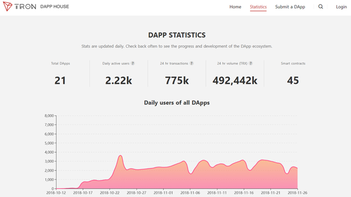Click the 2018-11-06 x-axis date
The height and width of the screenshot is (197, 351).
point(190,193)
